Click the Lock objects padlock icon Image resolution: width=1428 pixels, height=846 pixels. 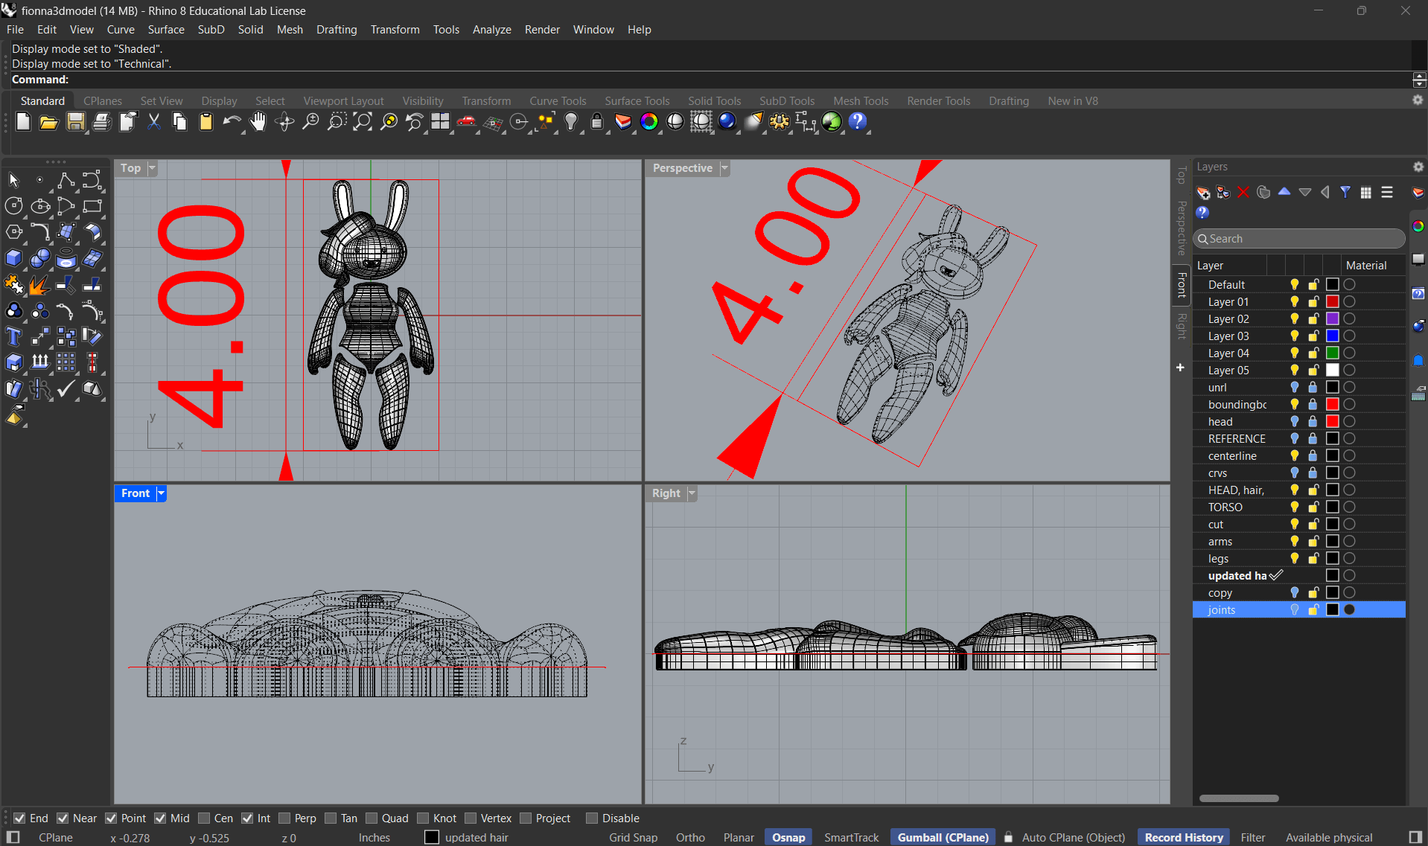point(596,122)
